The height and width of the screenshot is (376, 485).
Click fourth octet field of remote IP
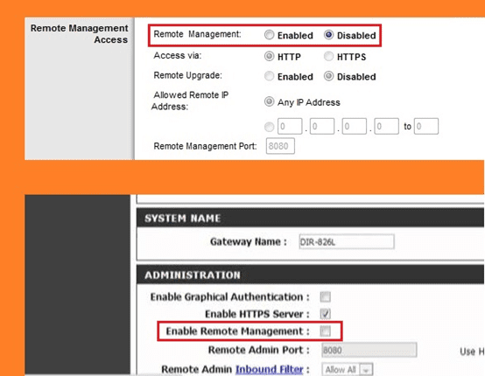[x=387, y=126]
